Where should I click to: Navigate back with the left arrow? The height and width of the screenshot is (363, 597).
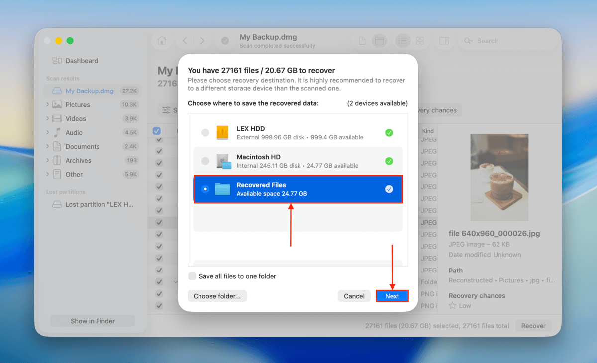185,41
